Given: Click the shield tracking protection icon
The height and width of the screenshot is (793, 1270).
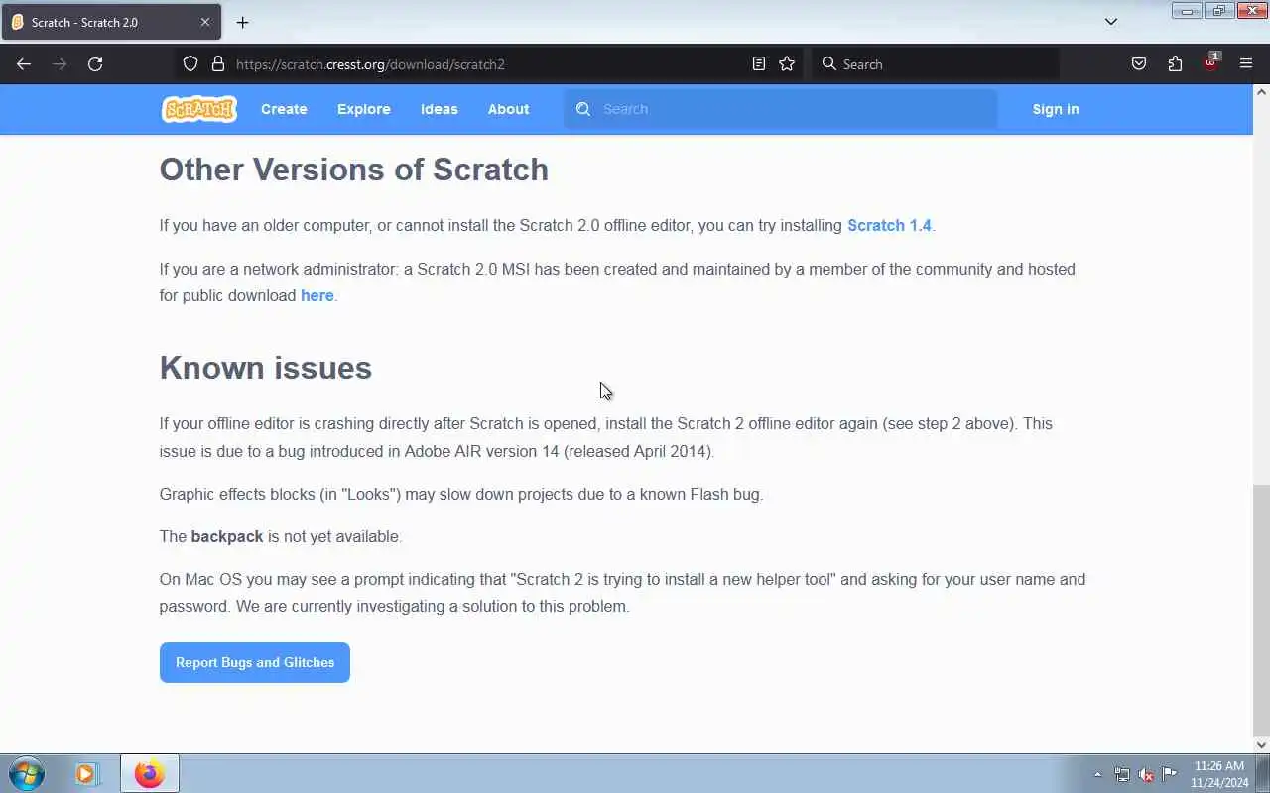Looking at the screenshot, I should tap(190, 64).
